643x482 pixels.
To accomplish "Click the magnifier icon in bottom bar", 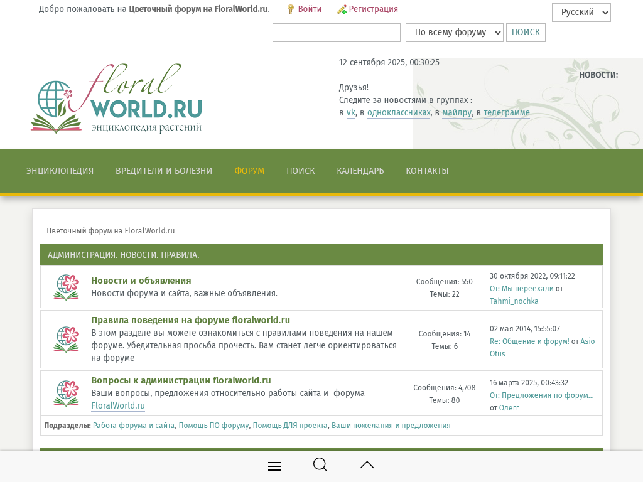I will click(x=320, y=465).
